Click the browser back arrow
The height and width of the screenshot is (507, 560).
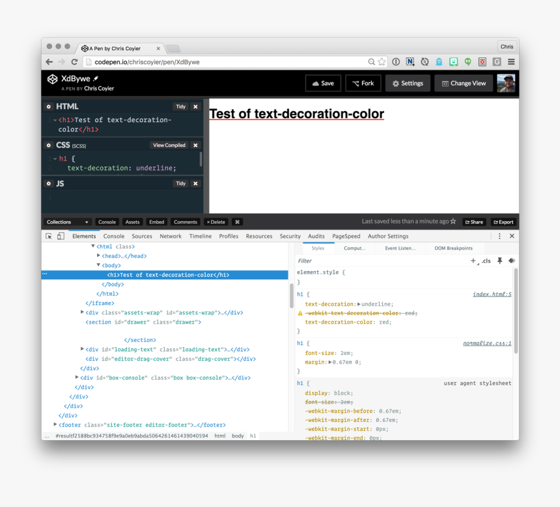[x=49, y=62]
